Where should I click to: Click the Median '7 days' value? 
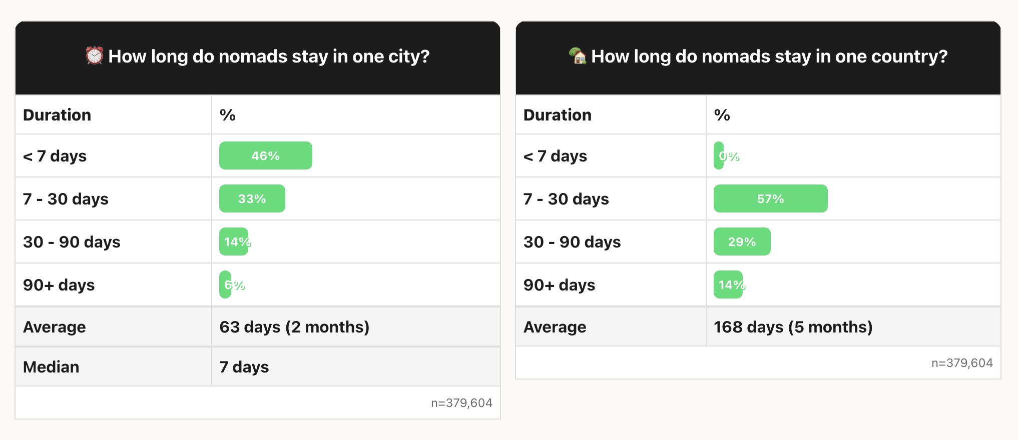244,367
